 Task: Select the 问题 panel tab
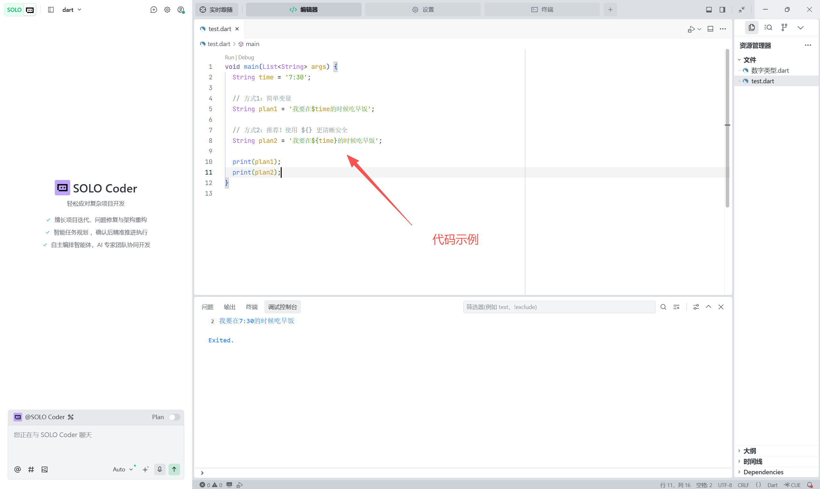tap(207, 307)
